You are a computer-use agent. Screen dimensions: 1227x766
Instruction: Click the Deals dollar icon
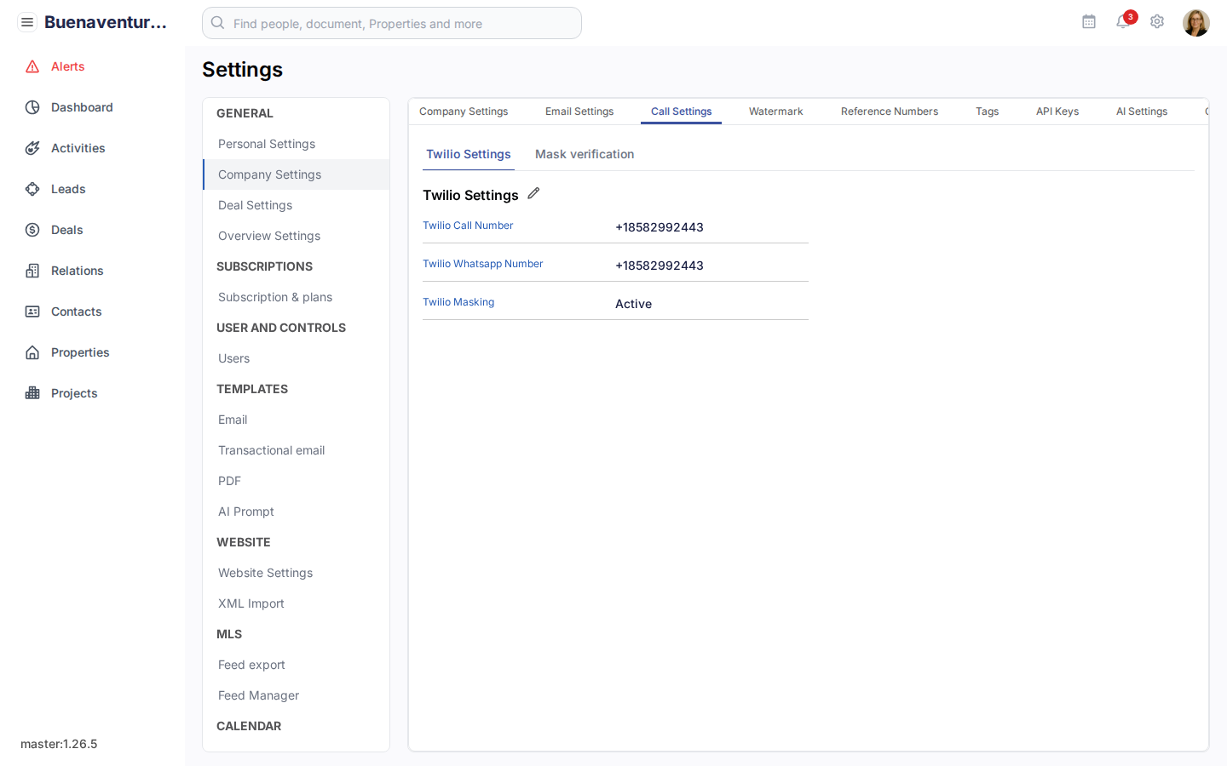(x=32, y=230)
